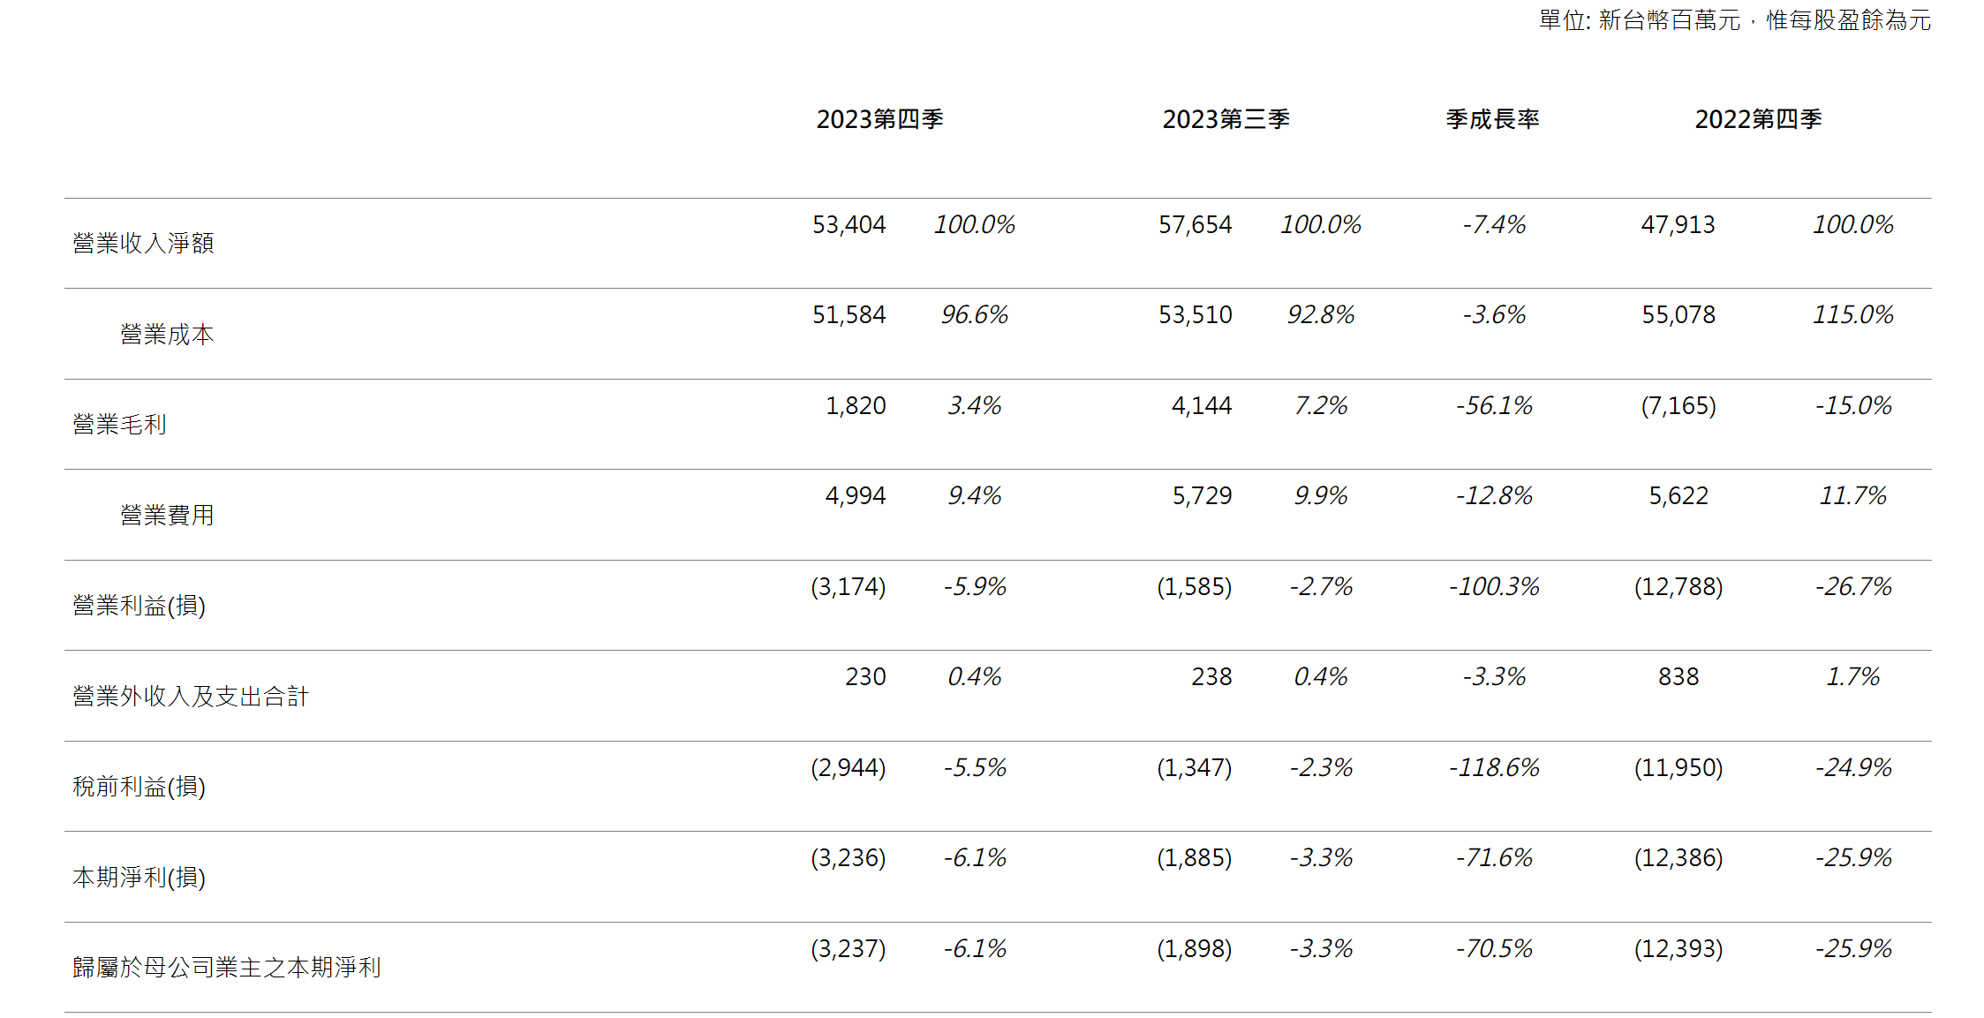This screenshot has height=1018, width=1984.
Task: Click the 歸屬於母公司業主之本期淨利 row label
Action: 227,968
